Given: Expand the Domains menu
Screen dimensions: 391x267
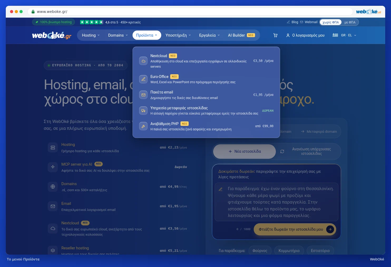Looking at the screenshot, I should point(118,35).
